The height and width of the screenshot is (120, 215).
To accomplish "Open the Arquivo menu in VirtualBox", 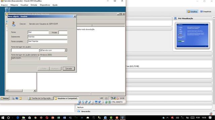I will pyautogui.click(x=4, y=5).
